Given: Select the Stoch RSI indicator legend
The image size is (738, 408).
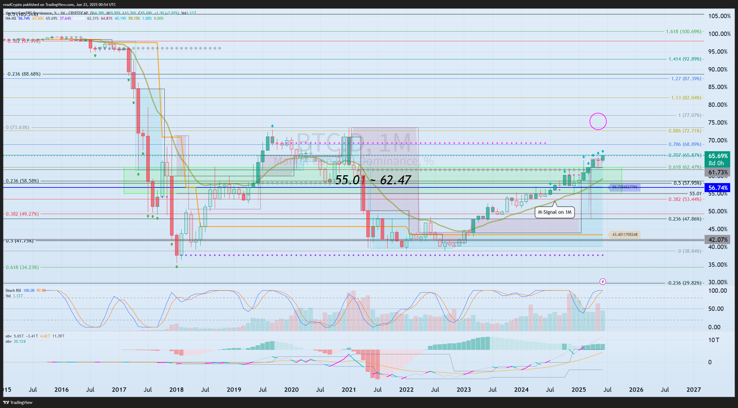Looking at the screenshot, I should pos(26,291).
